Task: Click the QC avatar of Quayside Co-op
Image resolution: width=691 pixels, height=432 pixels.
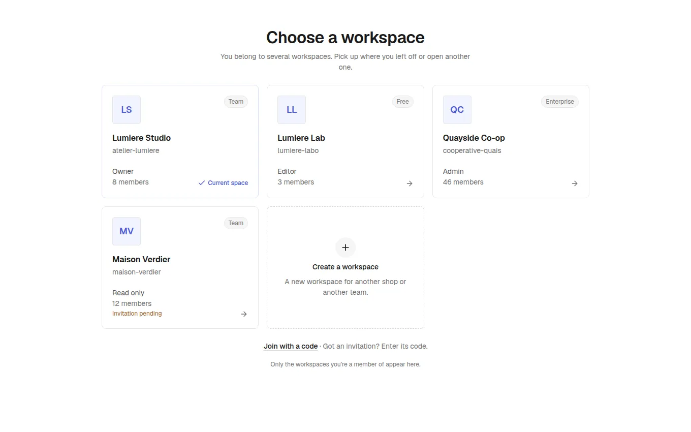Action: point(457,110)
